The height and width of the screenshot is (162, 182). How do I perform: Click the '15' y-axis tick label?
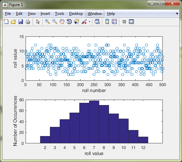click(21, 37)
